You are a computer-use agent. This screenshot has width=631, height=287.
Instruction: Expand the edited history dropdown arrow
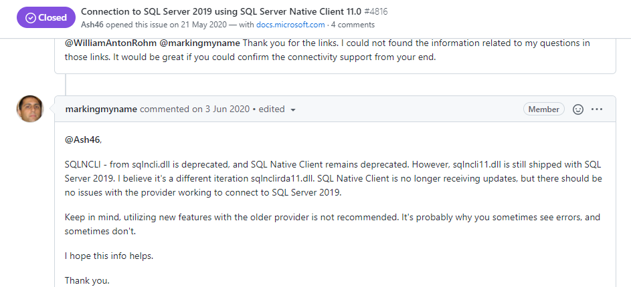293,109
